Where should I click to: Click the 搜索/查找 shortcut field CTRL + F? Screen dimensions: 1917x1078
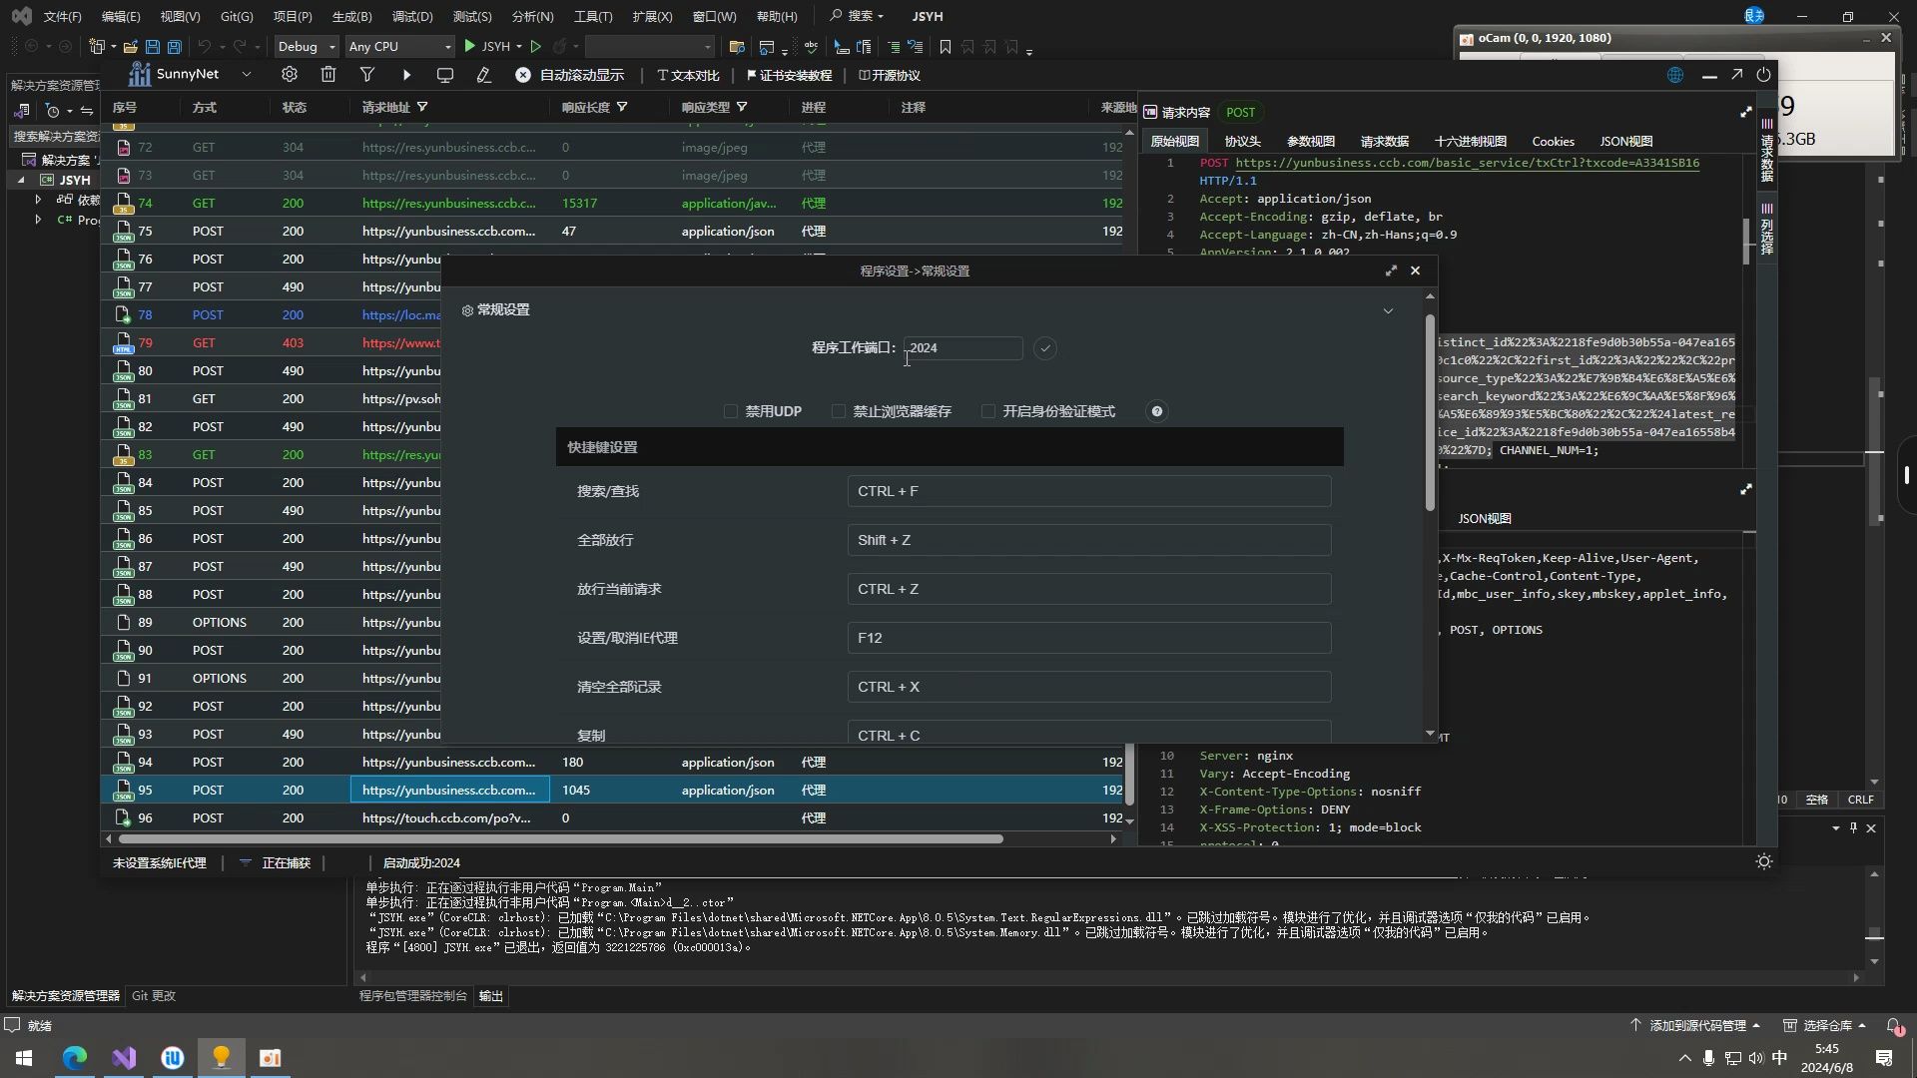1089,491
